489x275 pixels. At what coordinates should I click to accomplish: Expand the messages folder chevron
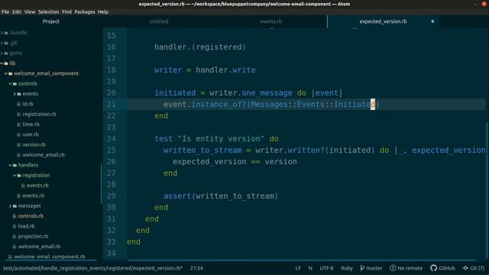(10, 206)
